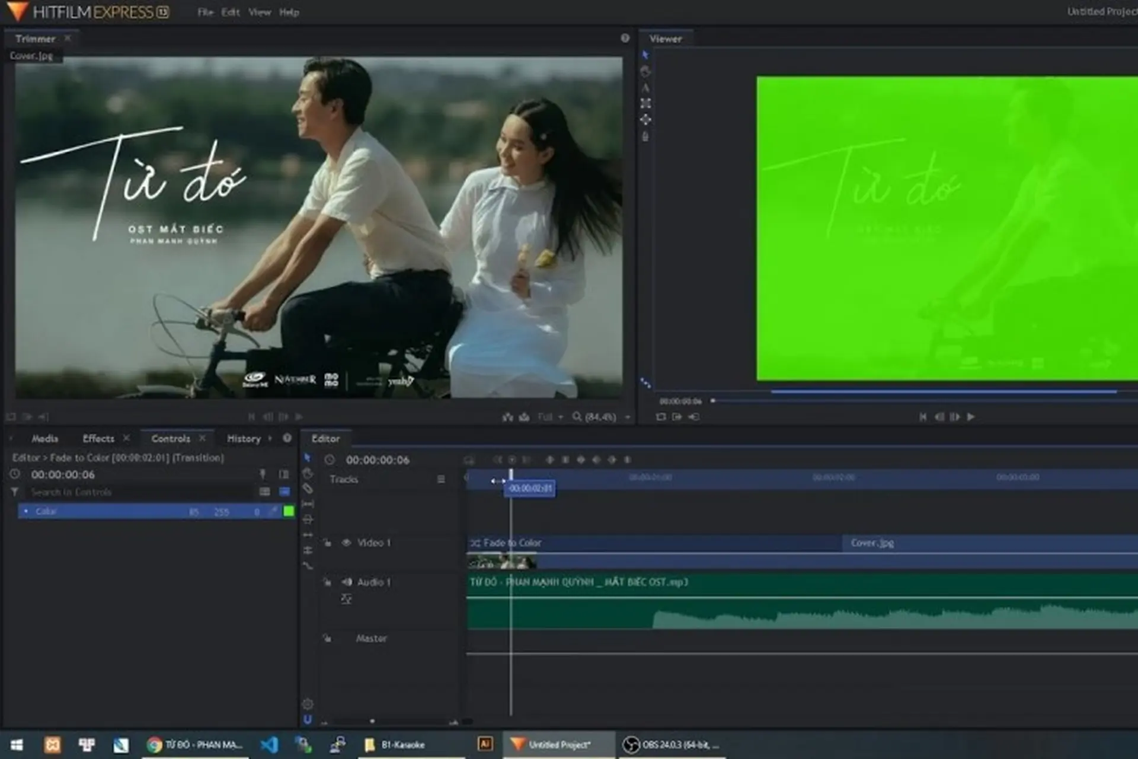The image size is (1138, 759).
Task: Hide the Video 1 track with the eye icon
Action: pos(346,543)
